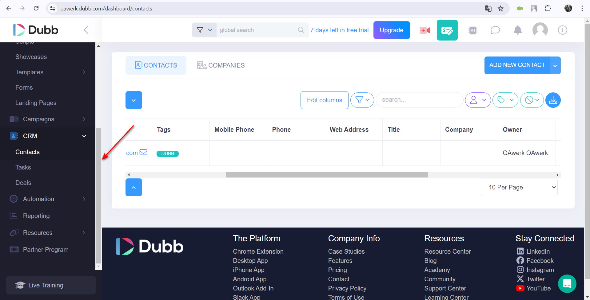Open the Case Studies footer link
The image size is (590, 300).
346,251
